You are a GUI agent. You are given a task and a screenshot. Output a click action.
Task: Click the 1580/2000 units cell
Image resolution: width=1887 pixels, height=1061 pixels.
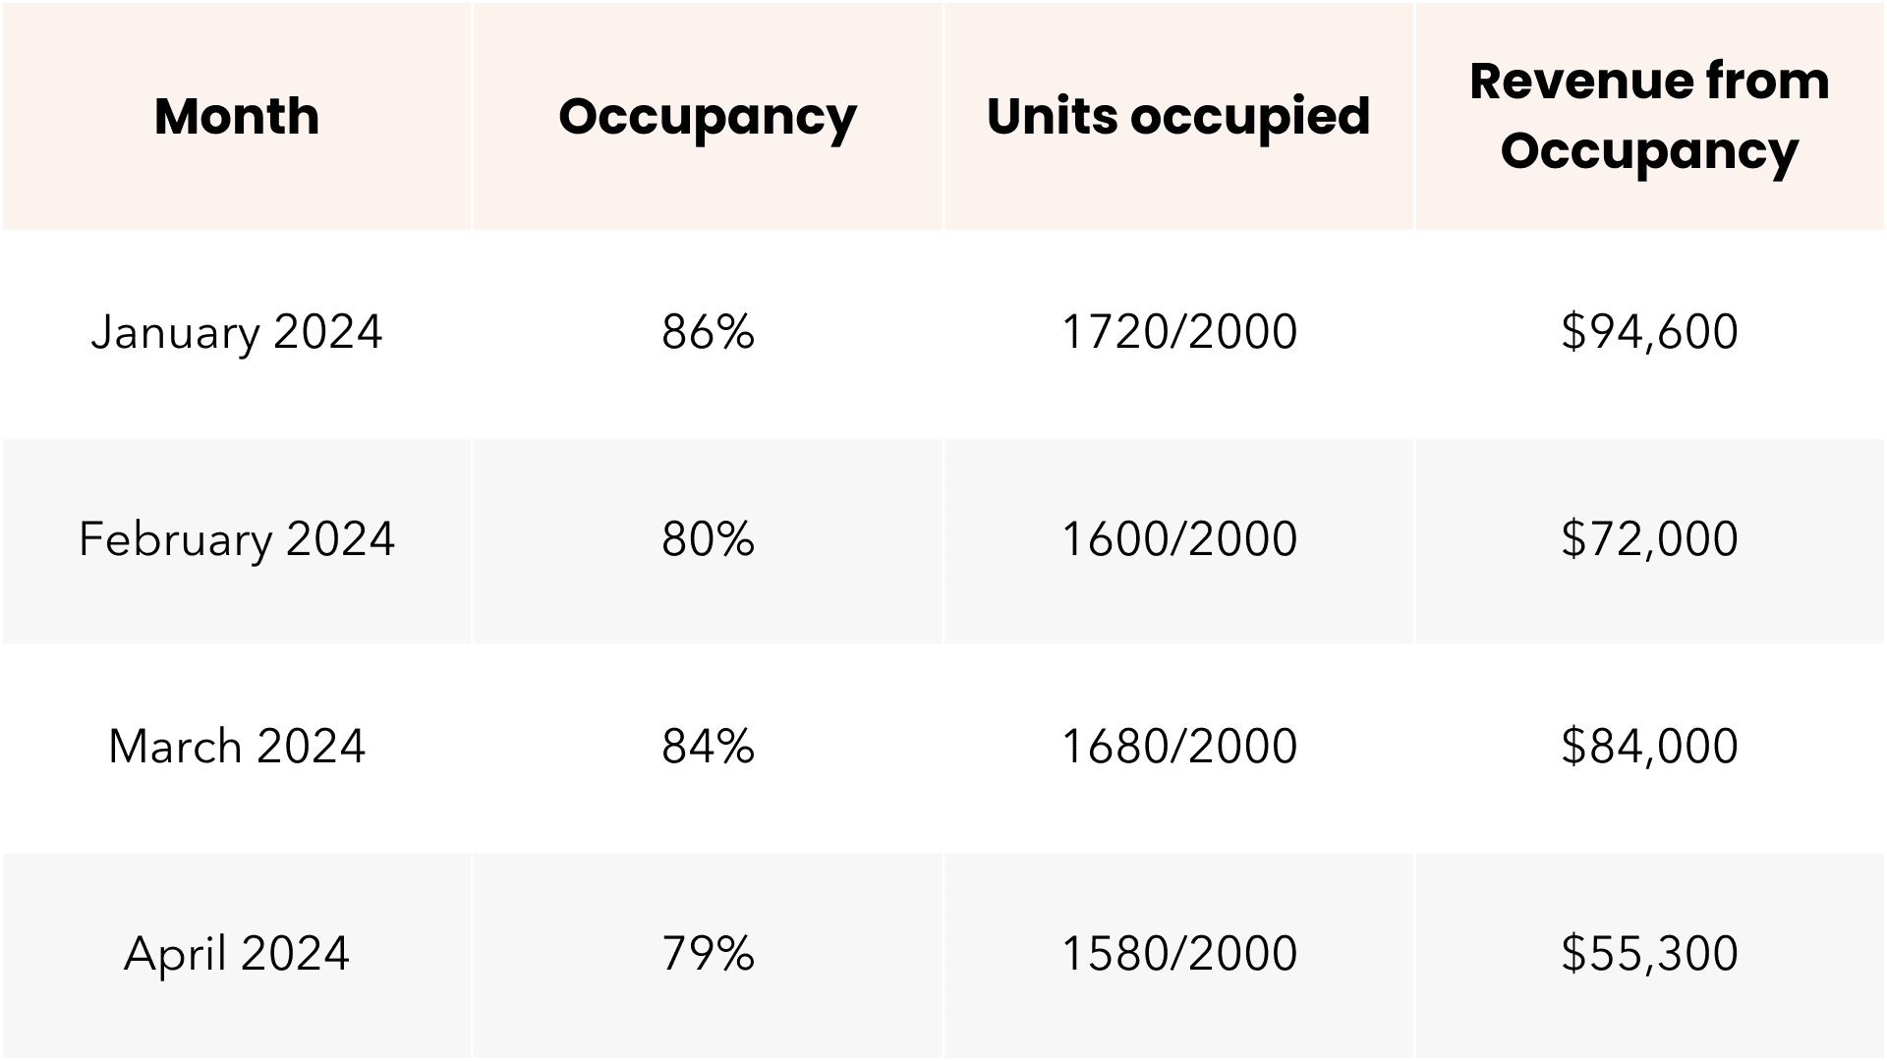coord(1178,954)
